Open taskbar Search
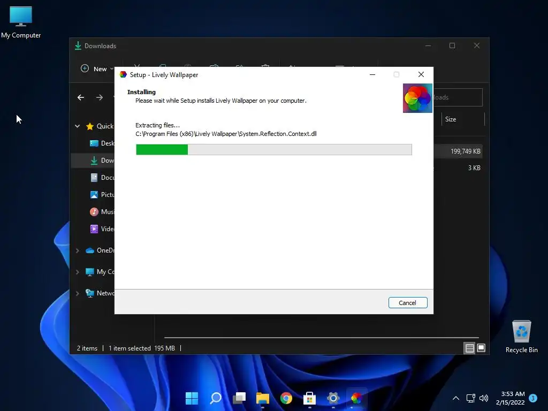 coord(215,398)
